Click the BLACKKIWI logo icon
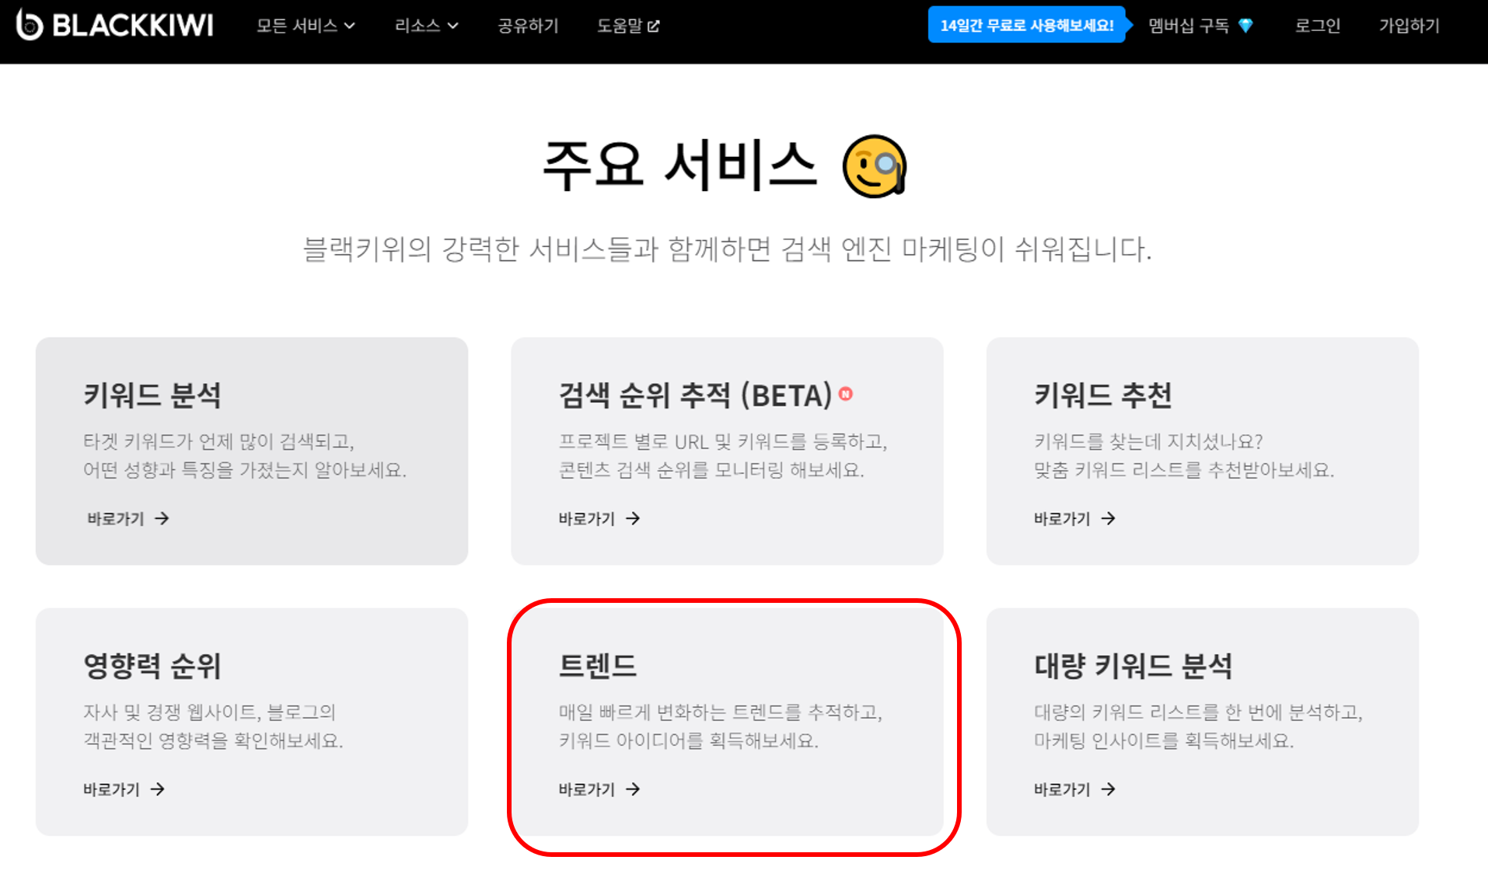 27,25
